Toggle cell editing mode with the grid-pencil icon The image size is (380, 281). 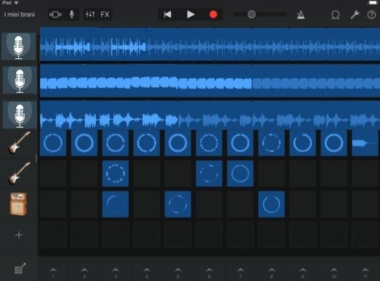point(19,269)
